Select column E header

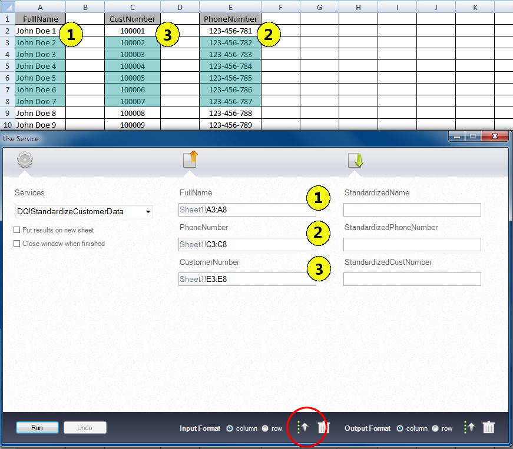[x=230, y=7]
